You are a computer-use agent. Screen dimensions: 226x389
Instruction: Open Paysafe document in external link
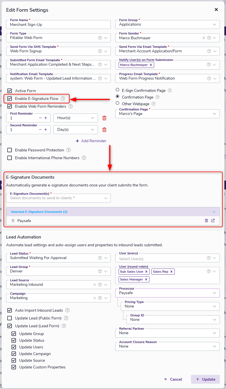[213, 221]
